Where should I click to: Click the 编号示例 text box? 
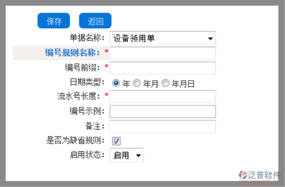[163, 111]
